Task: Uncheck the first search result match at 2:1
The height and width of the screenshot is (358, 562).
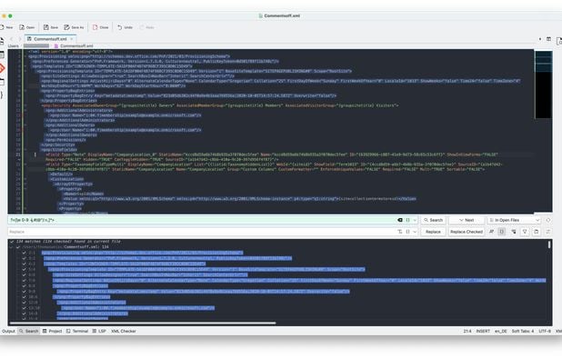Action: coord(24,253)
